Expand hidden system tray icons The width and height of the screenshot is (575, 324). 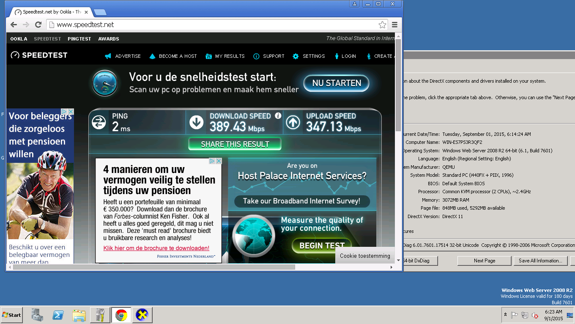(505, 315)
